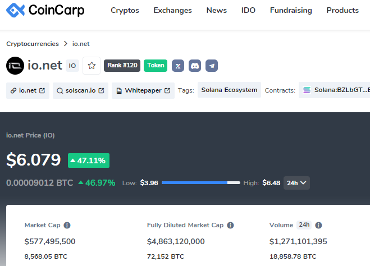Click the High $6.48 value
The image size is (370, 266).
[271, 183]
